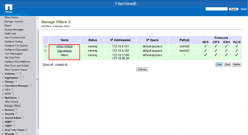
Task: Click the Unselect All link
Action: 61,65
